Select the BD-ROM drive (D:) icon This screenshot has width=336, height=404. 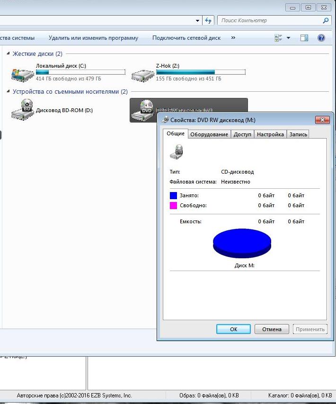(23, 109)
